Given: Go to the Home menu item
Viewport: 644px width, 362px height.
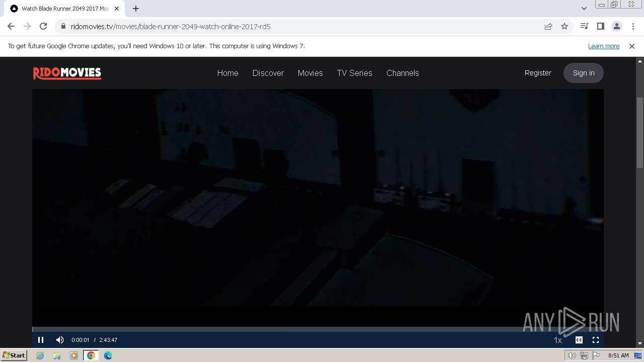Looking at the screenshot, I should (x=228, y=73).
